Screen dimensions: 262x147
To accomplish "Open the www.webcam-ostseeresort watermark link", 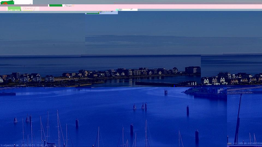I will click(x=247, y=143).
